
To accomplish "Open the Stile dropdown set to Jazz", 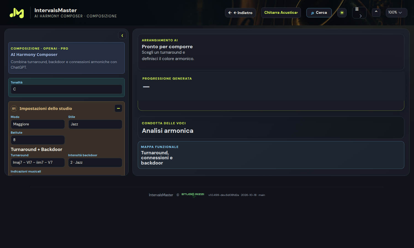I will pyautogui.click(x=95, y=124).
